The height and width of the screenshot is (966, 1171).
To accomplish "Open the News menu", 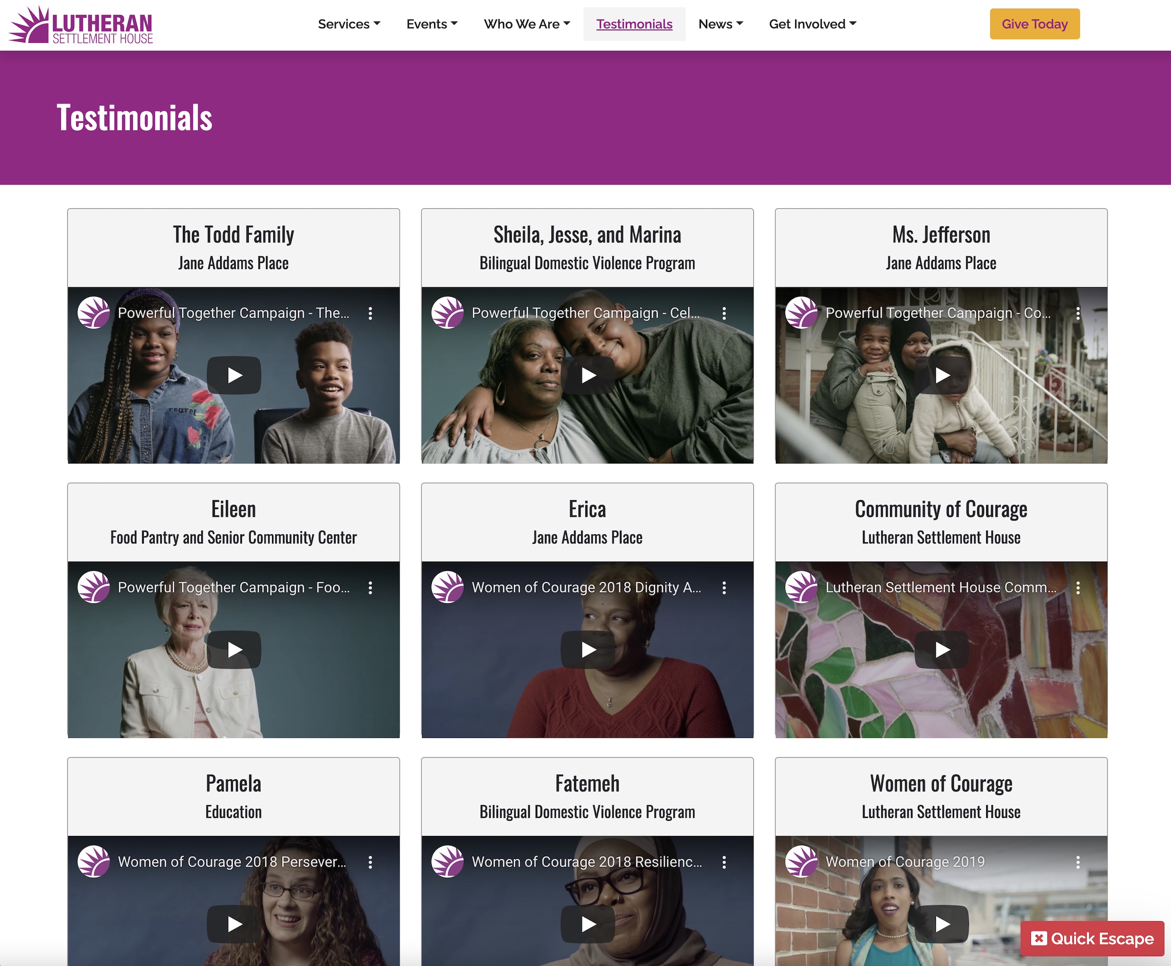I will point(721,24).
